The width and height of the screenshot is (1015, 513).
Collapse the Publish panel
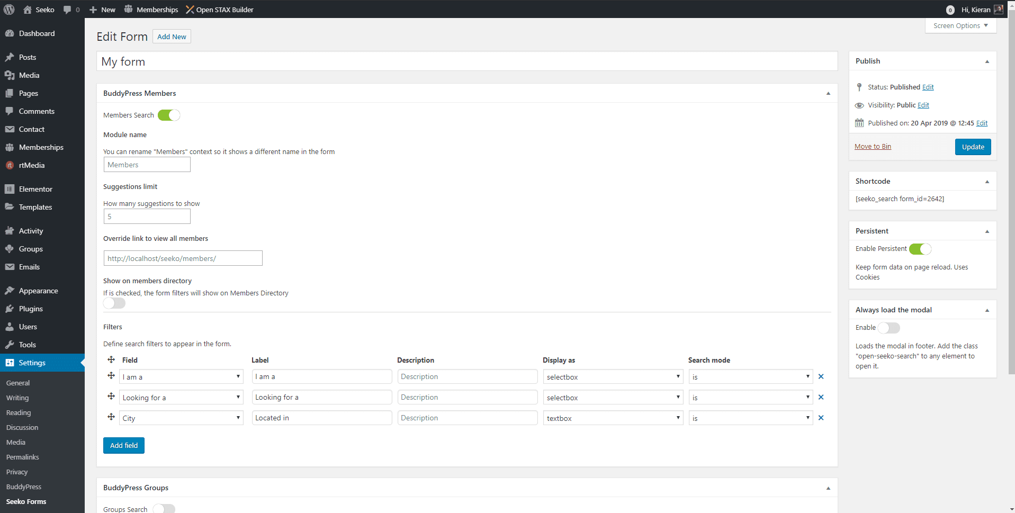pyautogui.click(x=987, y=61)
